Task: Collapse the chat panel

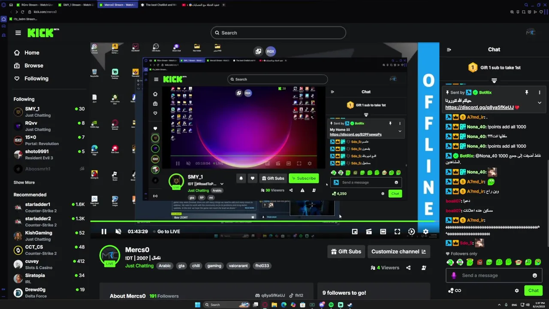Action: coord(449,49)
